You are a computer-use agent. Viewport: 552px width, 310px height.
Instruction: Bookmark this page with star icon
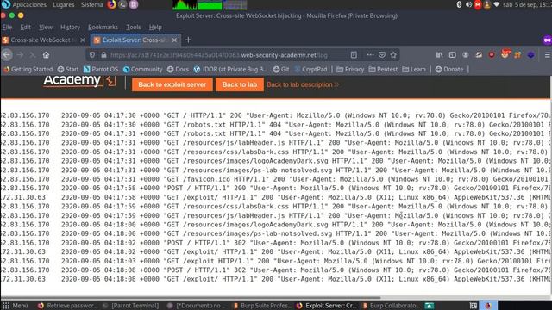coord(393,55)
